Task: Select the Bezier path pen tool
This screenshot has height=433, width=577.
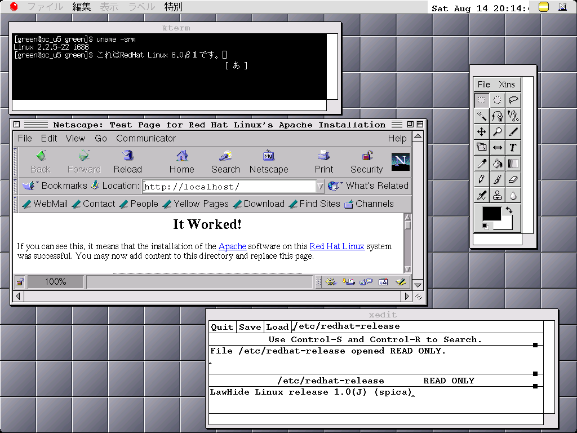Action: (497, 116)
